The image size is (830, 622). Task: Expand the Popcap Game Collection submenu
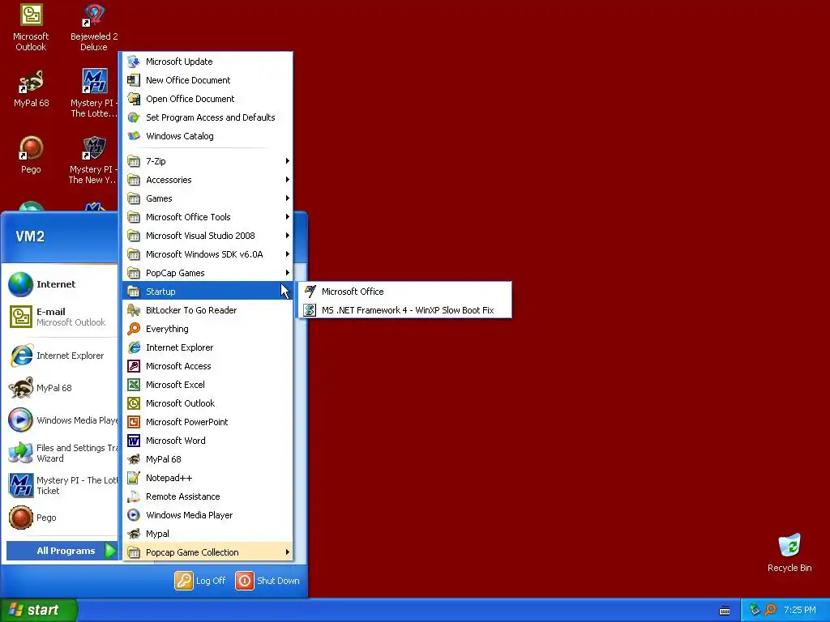(x=207, y=552)
